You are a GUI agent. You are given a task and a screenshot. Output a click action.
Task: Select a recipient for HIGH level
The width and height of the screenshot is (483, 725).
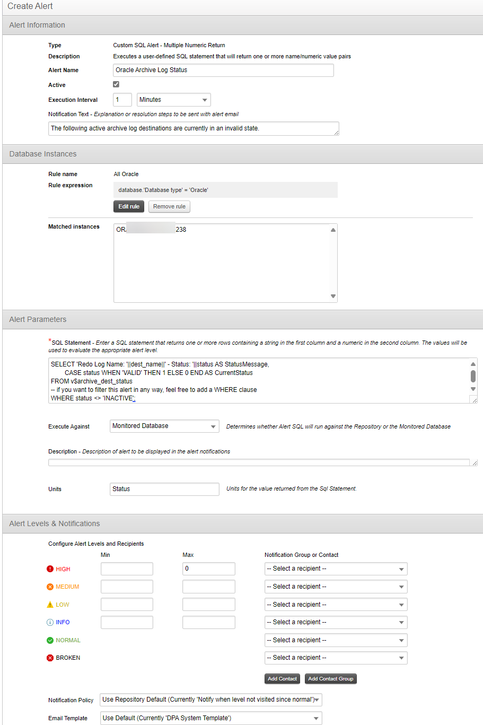pos(336,569)
